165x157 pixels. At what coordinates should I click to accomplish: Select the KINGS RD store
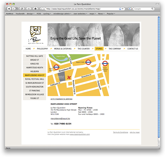tap(35, 64)
